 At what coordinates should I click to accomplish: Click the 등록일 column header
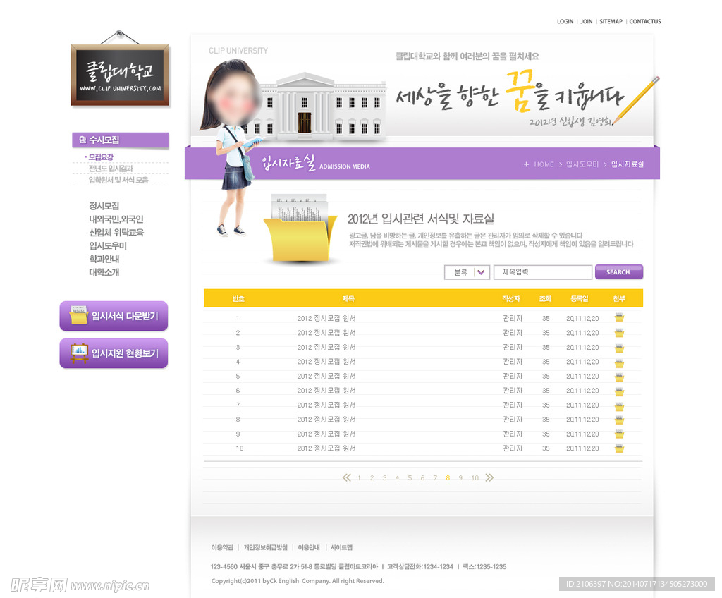580,299
